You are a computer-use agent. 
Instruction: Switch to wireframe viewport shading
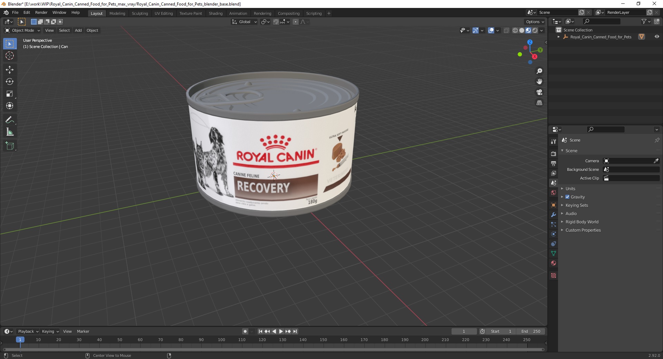point(515,30)
